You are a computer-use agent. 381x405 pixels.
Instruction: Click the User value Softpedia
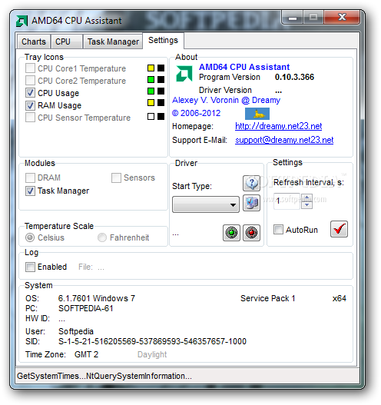click(76, 331)
